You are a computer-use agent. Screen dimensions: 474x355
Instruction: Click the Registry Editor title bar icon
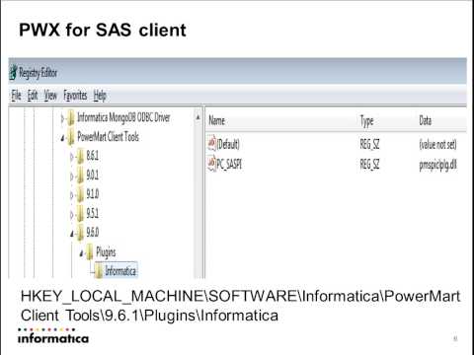pos(13,73)
